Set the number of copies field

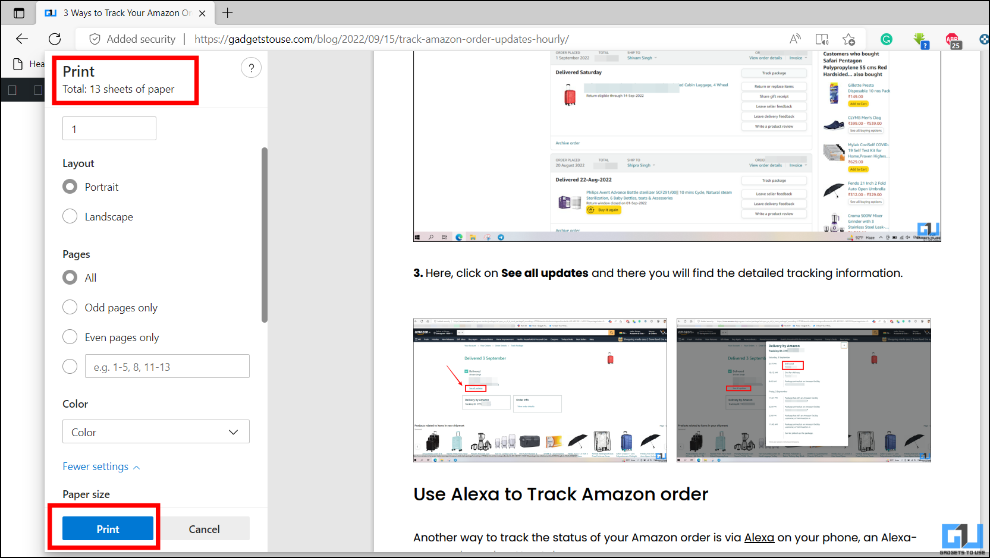109,128
